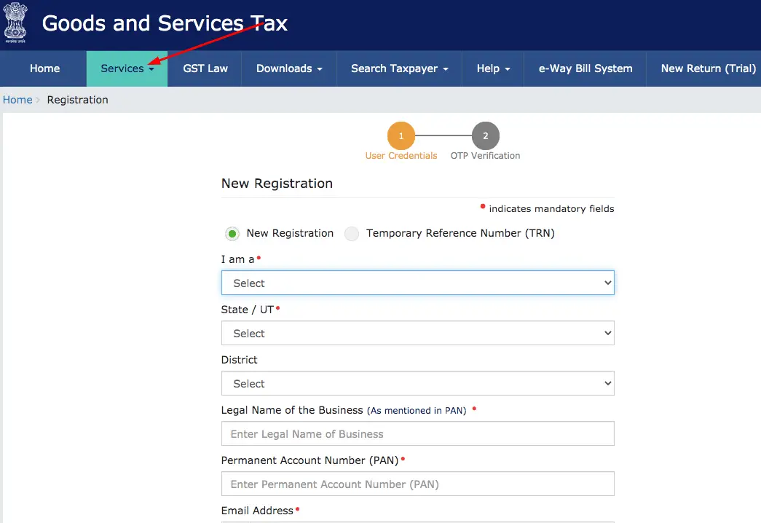Click the 'Registration' breadcrumb text
The width and height of the screenshot is (761, 523).
[78, 100]
